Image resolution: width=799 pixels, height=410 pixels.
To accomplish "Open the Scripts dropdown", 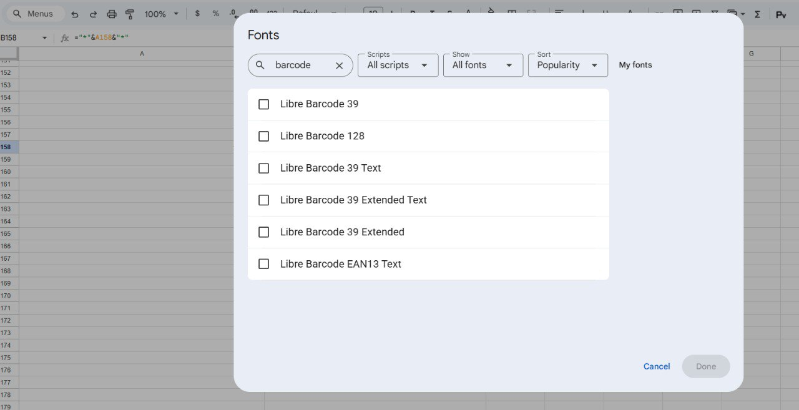I will pyautogui.click(x=398, y=66).
